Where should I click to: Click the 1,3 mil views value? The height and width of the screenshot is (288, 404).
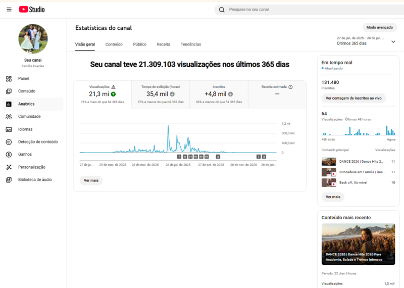389,283
